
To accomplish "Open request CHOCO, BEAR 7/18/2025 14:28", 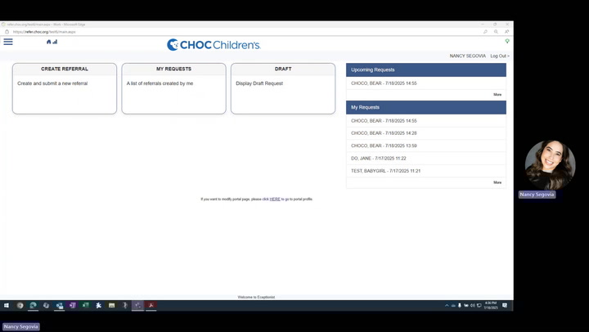I will 426,133.
